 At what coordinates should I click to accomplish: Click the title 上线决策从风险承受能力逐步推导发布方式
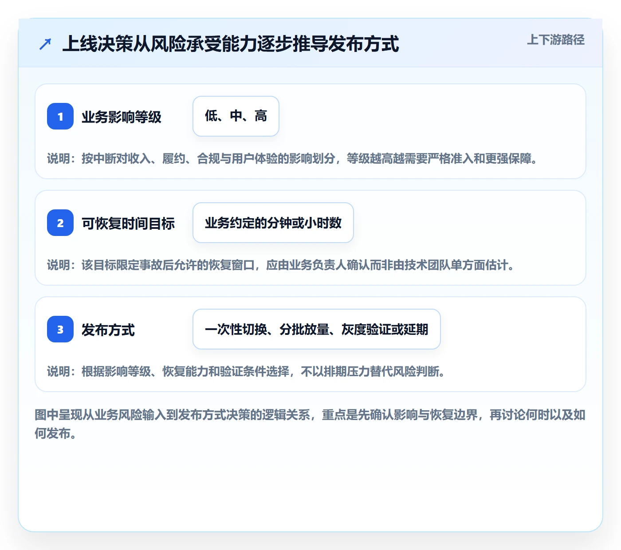[x=231, y=44]
